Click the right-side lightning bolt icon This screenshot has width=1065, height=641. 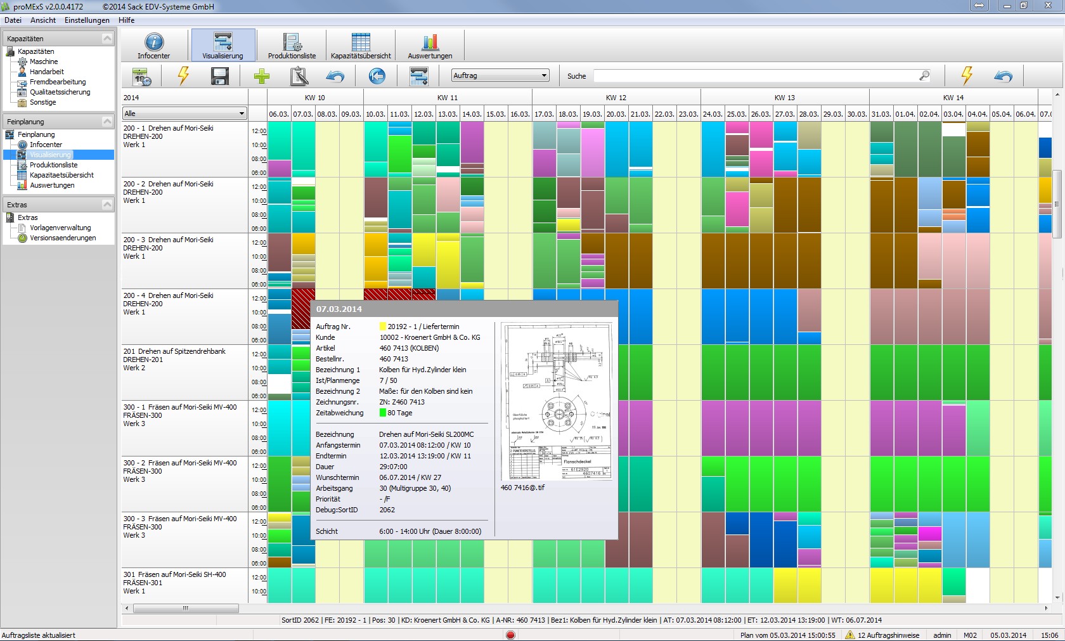[967, 76]
